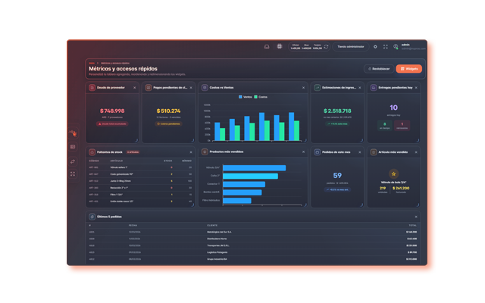Remove the Faltantes de stock widget
Image resolution: width=485 pixels, height=303 pixels.
click(191, 152)
